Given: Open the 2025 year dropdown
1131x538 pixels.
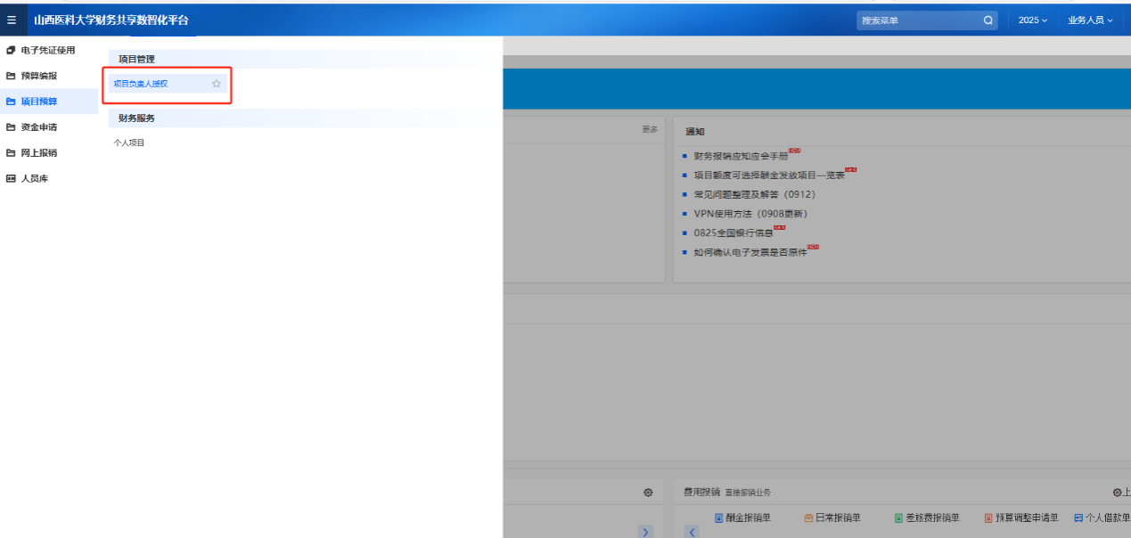Looking at the screenshot, I should coord(1032,20).
